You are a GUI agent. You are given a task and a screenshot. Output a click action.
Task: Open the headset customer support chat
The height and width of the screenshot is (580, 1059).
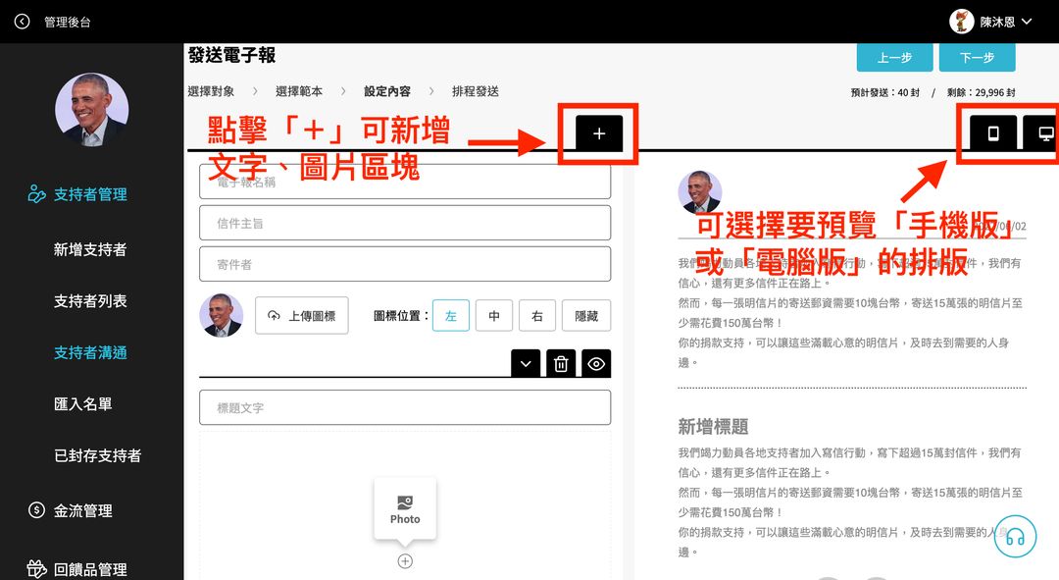pyautogui.click(x=1015, y=537)
